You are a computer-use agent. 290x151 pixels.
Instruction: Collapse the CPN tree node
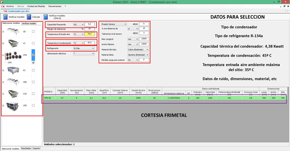tap(3, 55)
